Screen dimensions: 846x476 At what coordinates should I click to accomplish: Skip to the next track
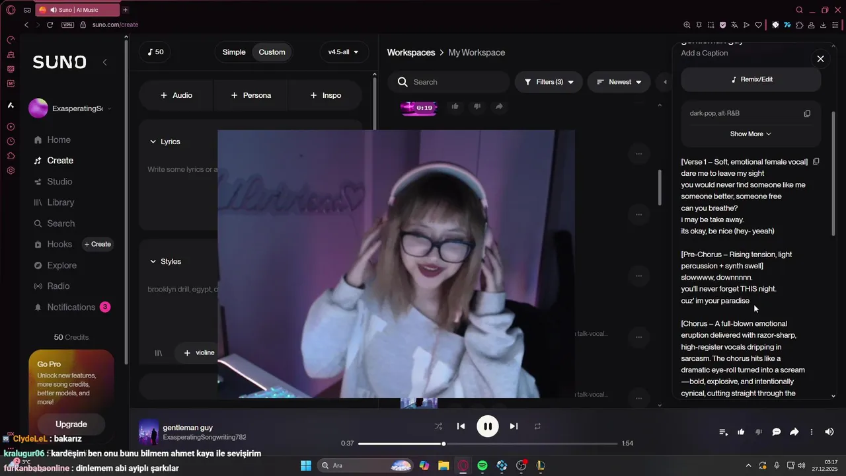point(514,426)
